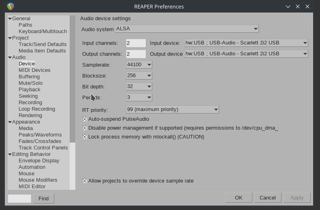
Task: Select Seeking preferences page
Action: (x=28, y=96)
